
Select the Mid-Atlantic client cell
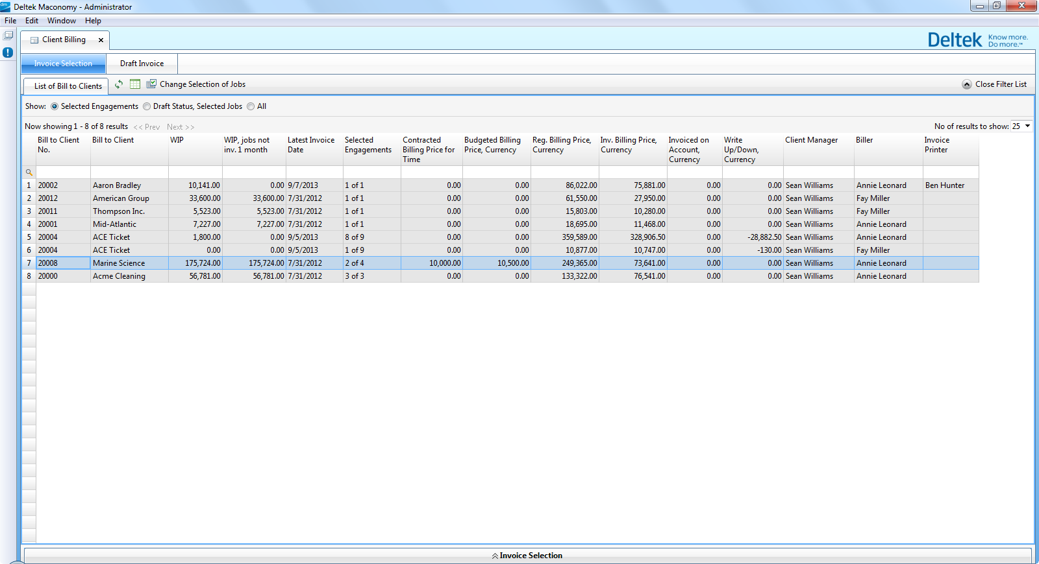tap(129, 224)
